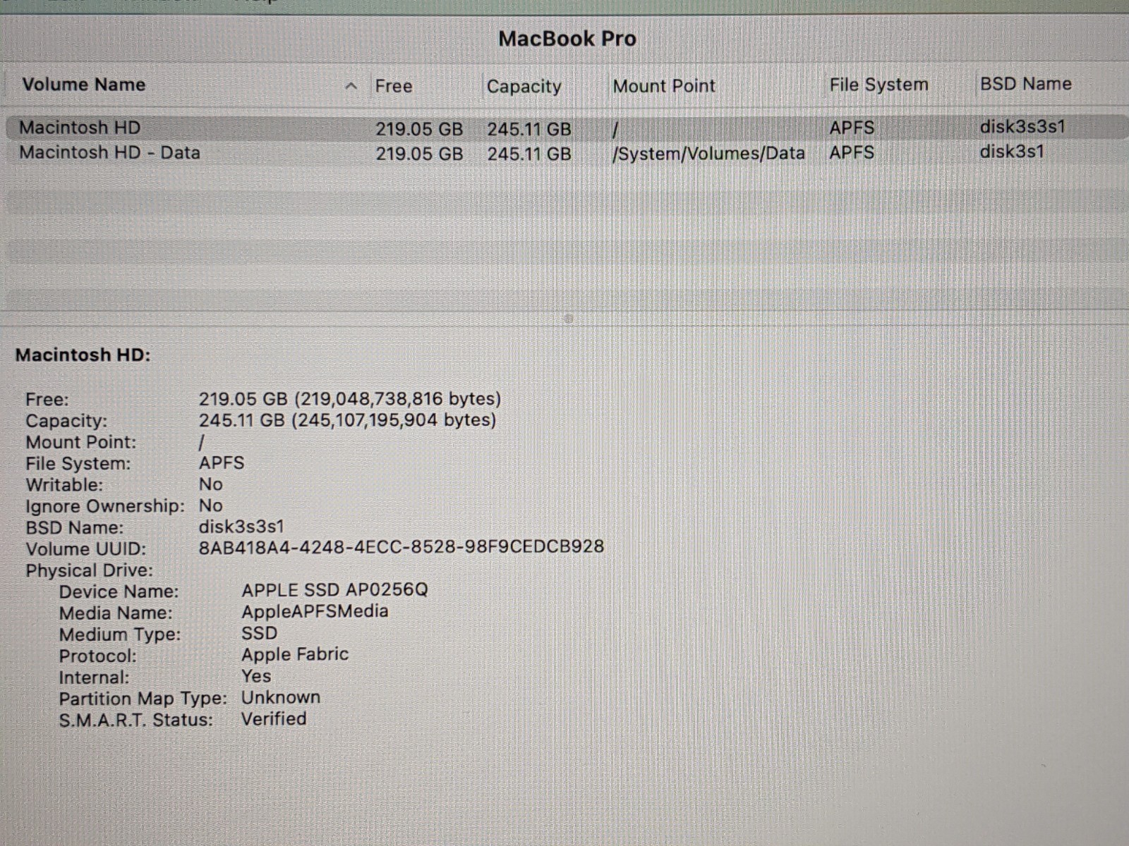Click the Partition Map Type value Unknown
This screenshot has height=846, width=1129.
pyautogui.click(x=281, y=697)
